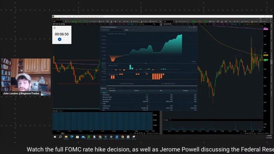274x154 pixels.
Task: Click Share on the left chart toolbar
Action: [101, 21]
